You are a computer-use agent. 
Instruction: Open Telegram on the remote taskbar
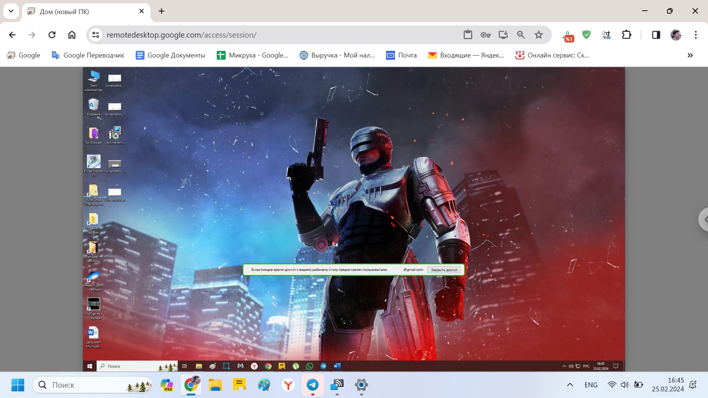(323, 366)
